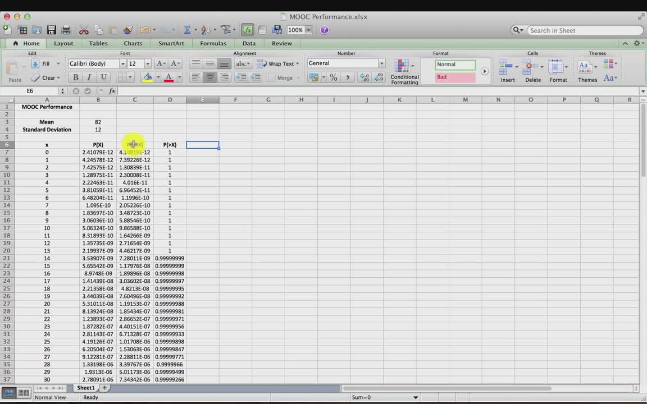Click the Cut scissors icon
647x404 pixels.
[x=84, y=30]
